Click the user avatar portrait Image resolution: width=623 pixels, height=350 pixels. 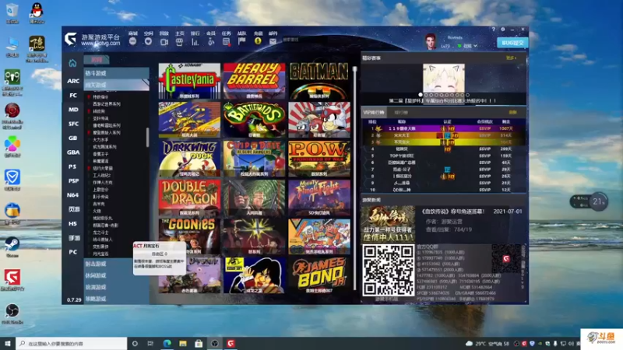pyautogui.click(x=431, y=41)
